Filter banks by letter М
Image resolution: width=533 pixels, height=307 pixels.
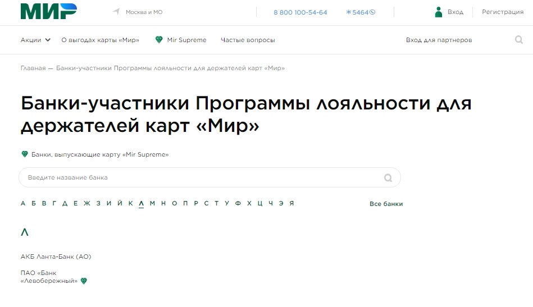pos(152,203)
